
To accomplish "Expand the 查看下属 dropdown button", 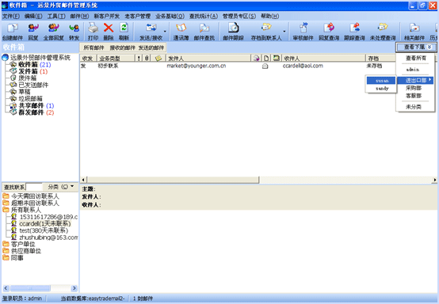I will [x=416, y=47].
